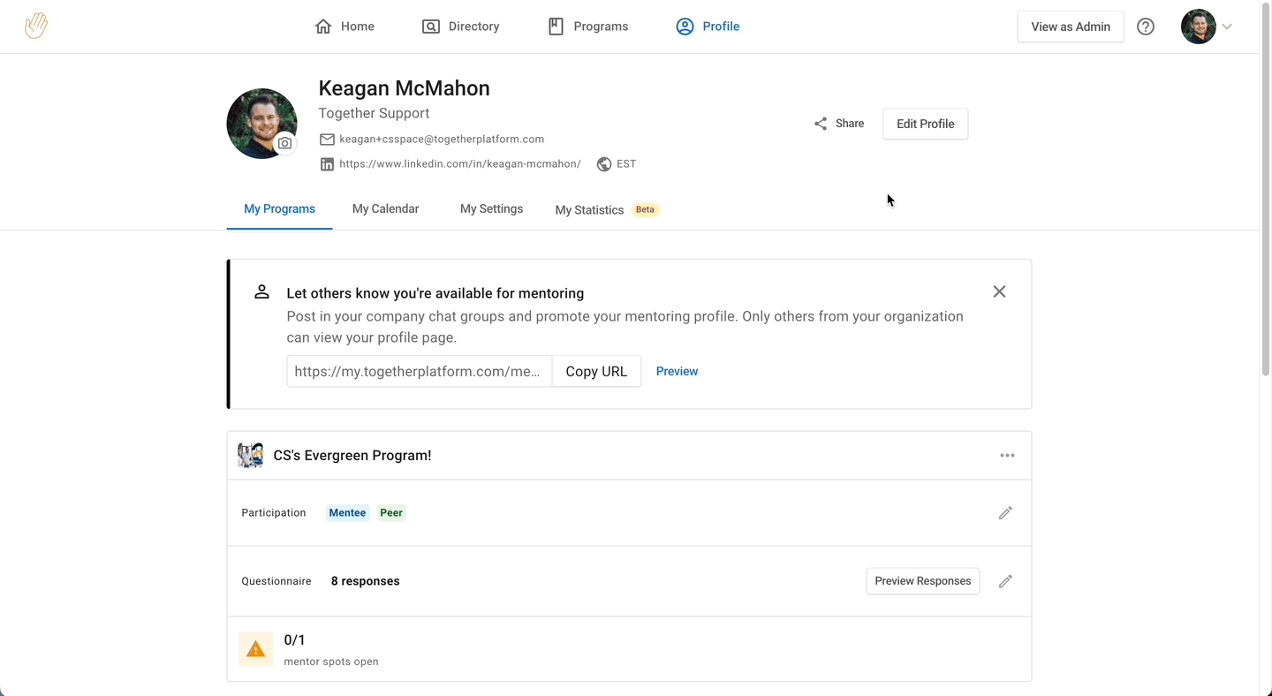Switch to My Calendar tab
Image resolution: width=1272 pixels, height=696 pixels.
click(x=385, y=209)
